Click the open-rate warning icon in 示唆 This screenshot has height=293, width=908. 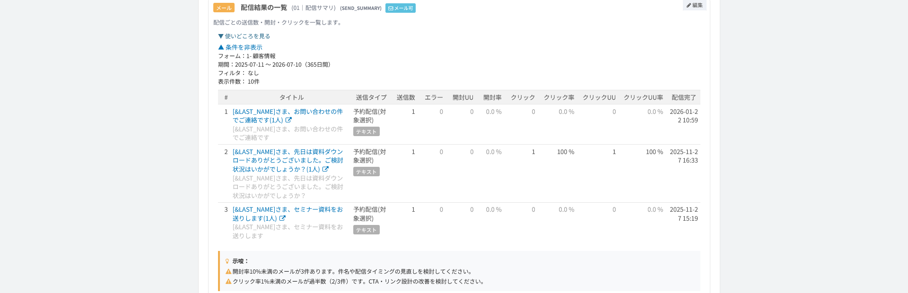tap(228, 271)
